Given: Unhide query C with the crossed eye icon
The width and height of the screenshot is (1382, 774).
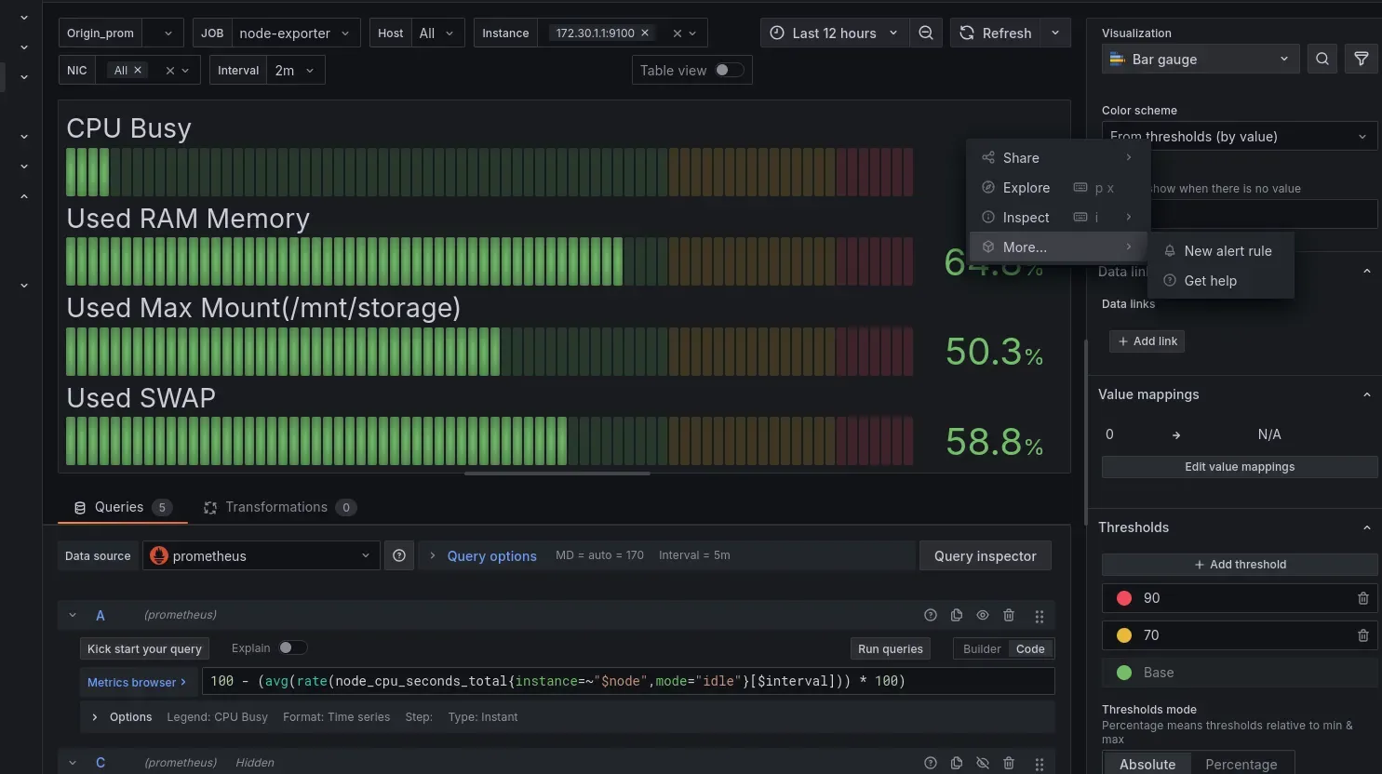Looking at the screenshot, I should [x=983, y=763].
